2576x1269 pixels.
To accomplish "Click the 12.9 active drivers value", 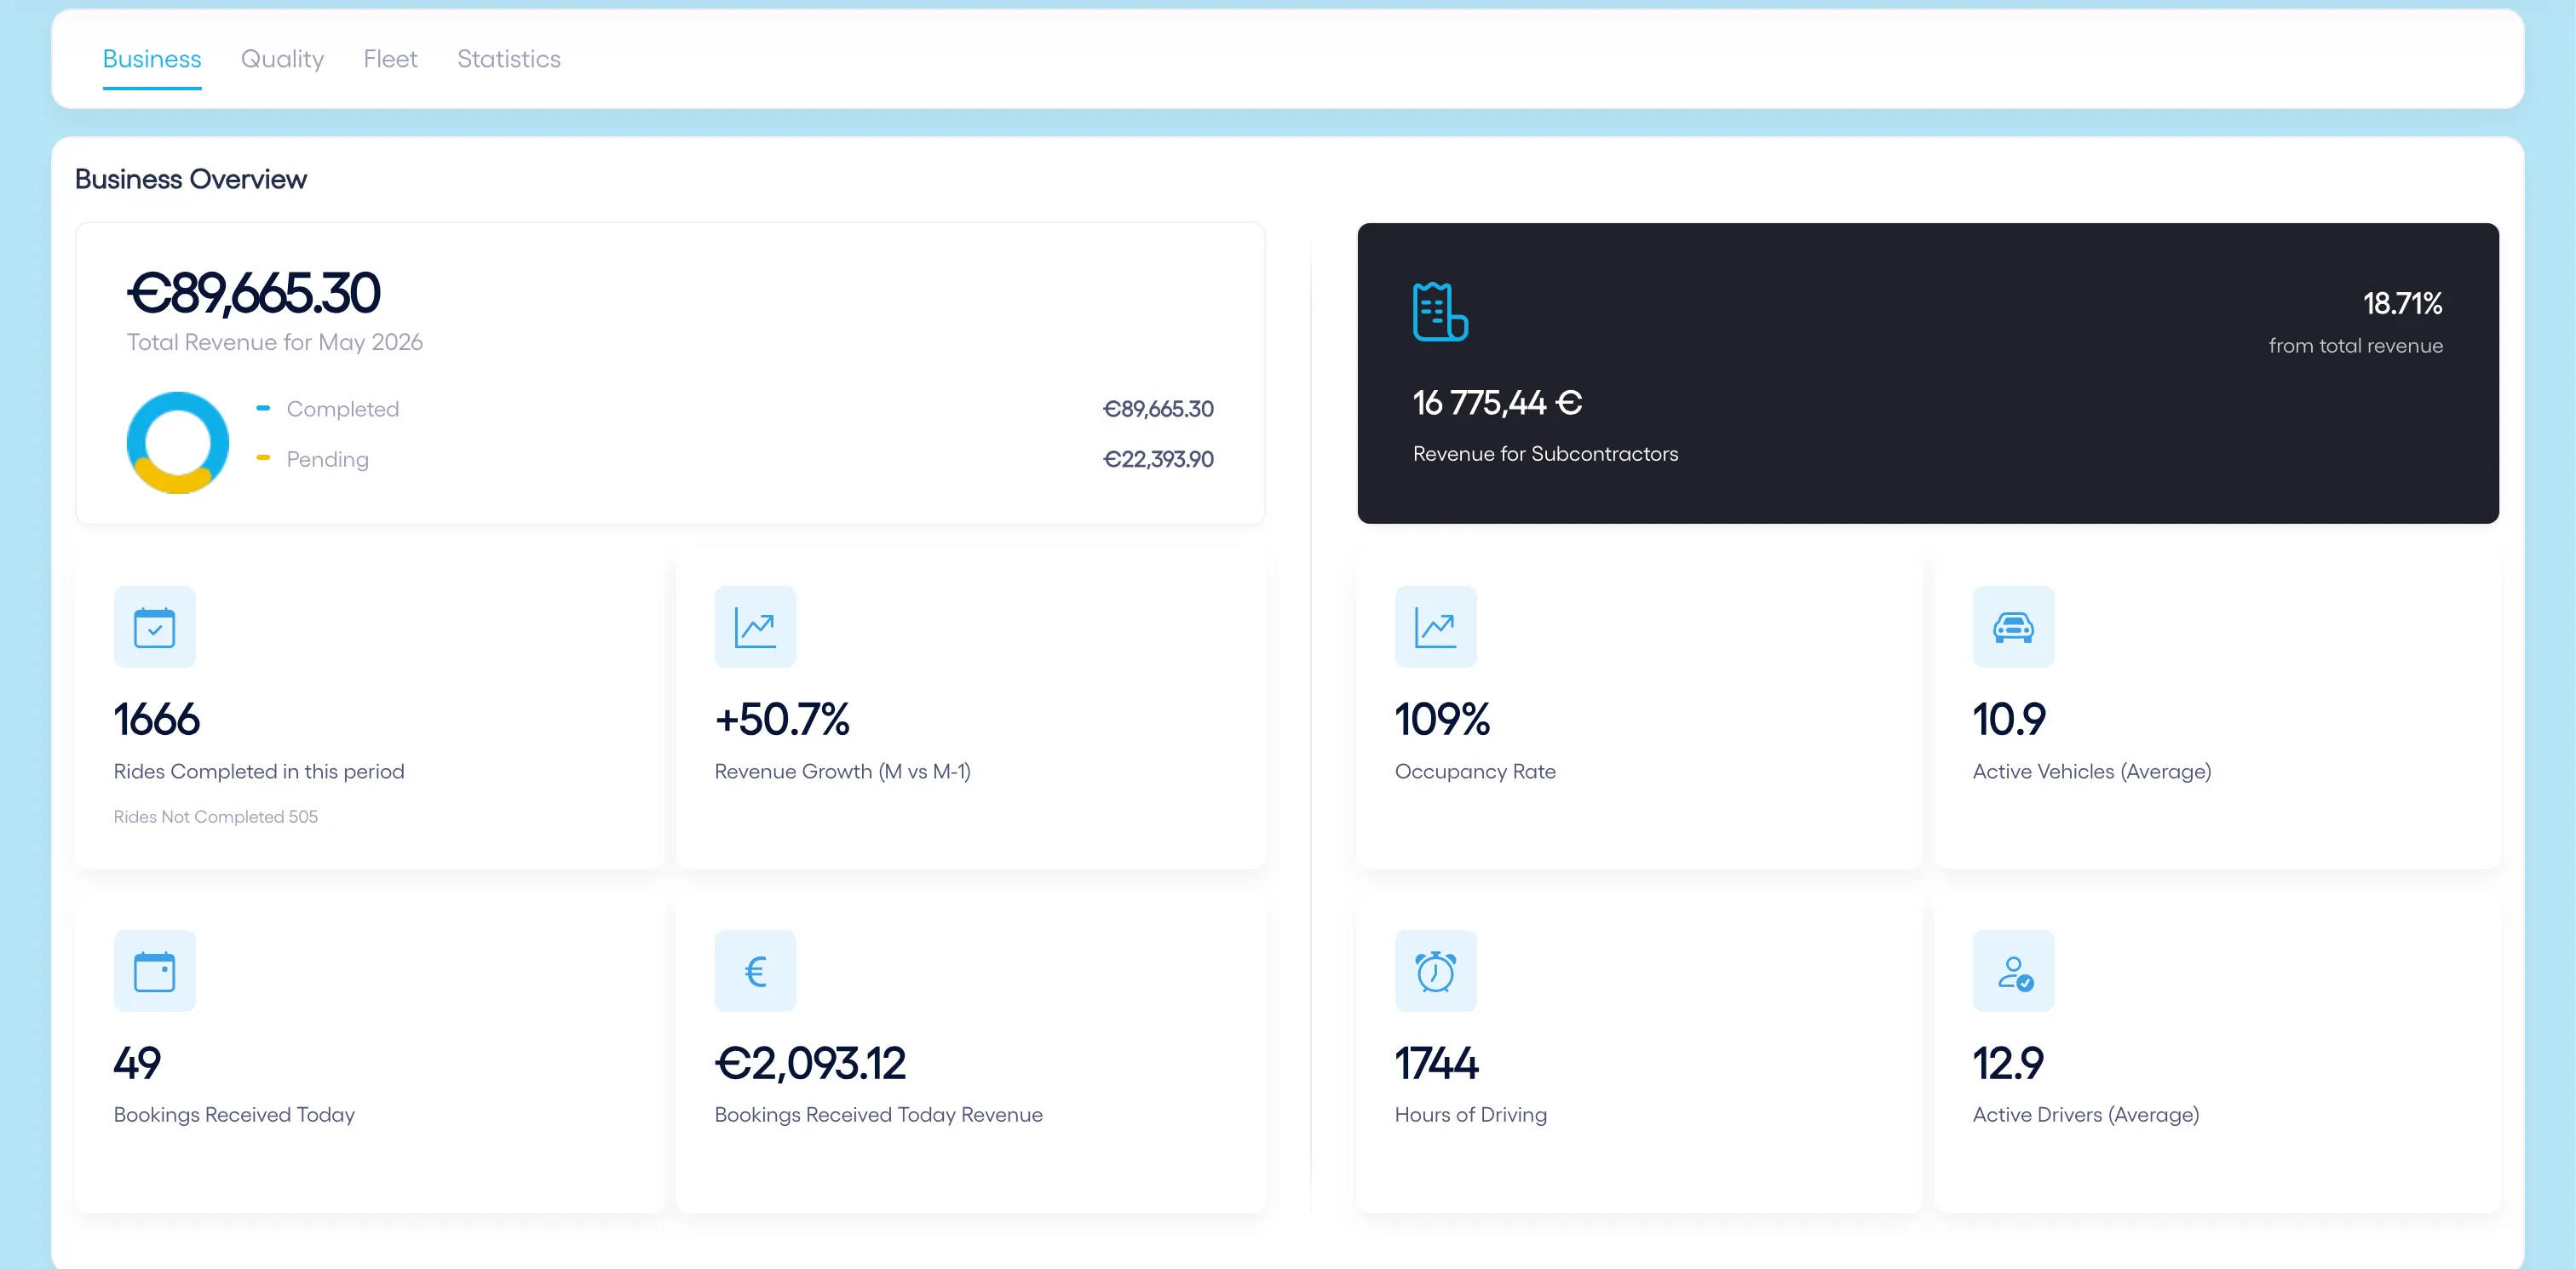I will click(2008, 1064).
